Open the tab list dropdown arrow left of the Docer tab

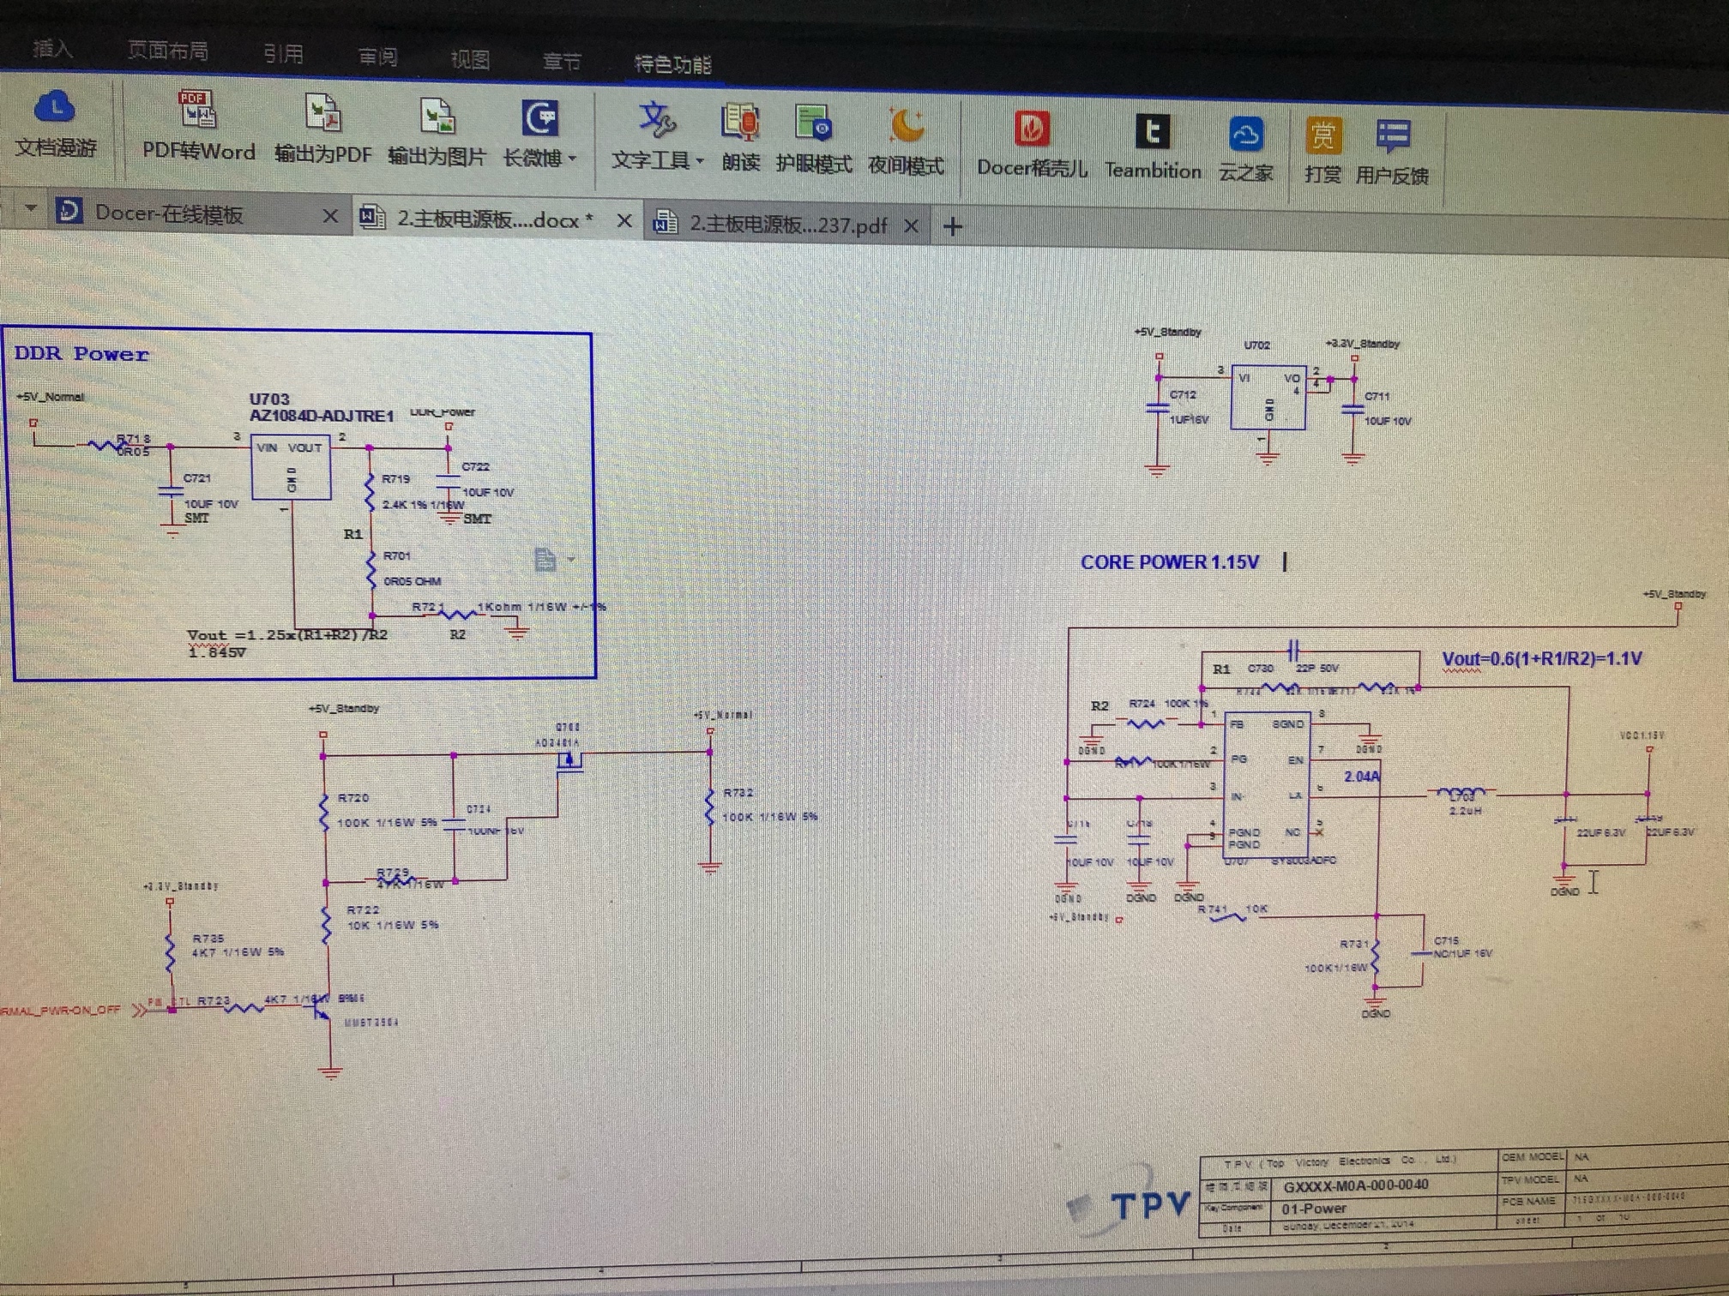click(31, 208)
